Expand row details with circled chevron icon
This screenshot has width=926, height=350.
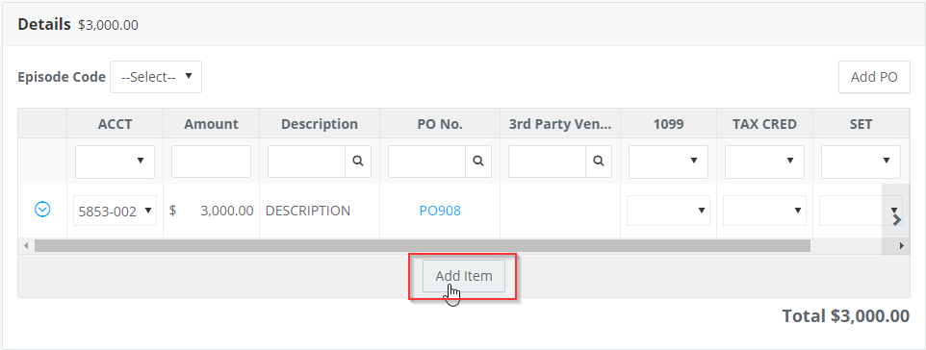tap(42, 209)
